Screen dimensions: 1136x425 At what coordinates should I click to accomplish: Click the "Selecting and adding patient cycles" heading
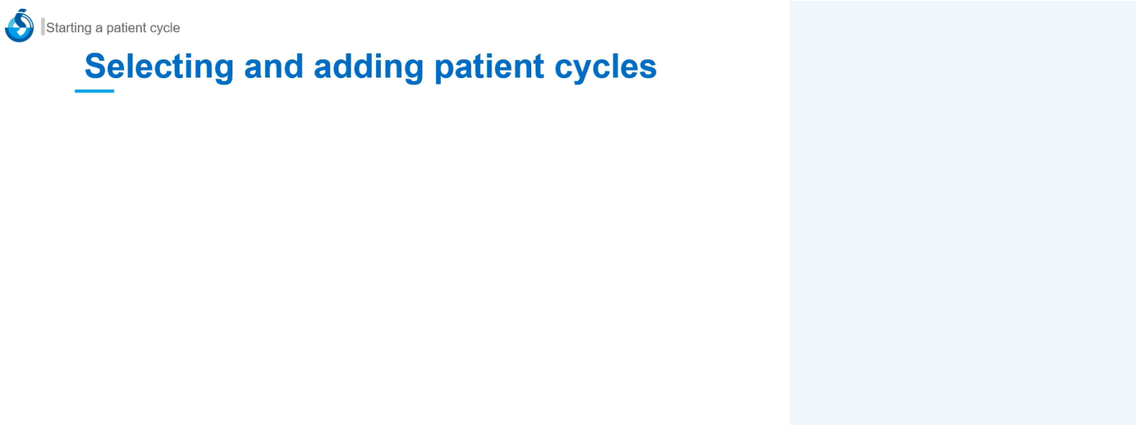coord(370,66)
